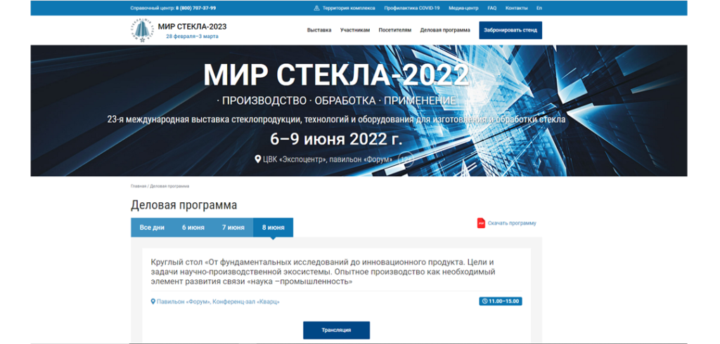Click the clock icon in the 11.00–15.00 badge
Screen dimensions: 720x344
point(484,302)
